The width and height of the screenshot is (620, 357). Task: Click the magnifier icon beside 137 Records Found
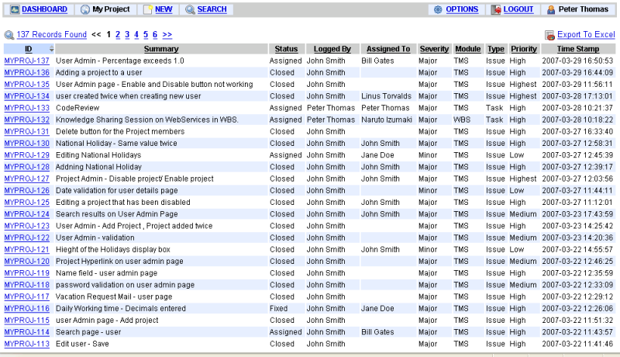click(x=9, y=35)
